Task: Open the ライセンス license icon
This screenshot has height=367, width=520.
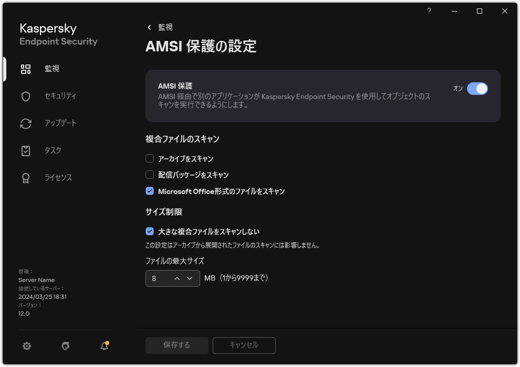Action: [x=25, y=178]
